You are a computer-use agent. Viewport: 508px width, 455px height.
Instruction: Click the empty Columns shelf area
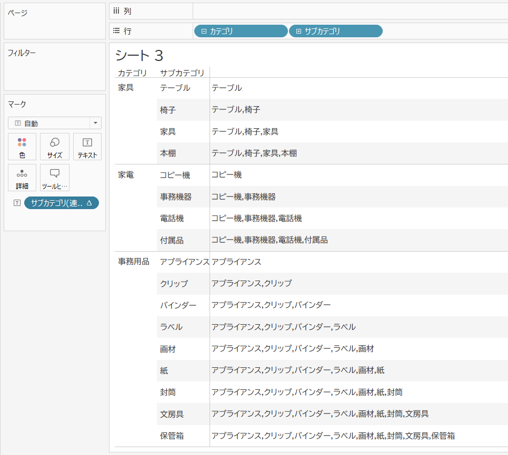(x=350, y=11)
